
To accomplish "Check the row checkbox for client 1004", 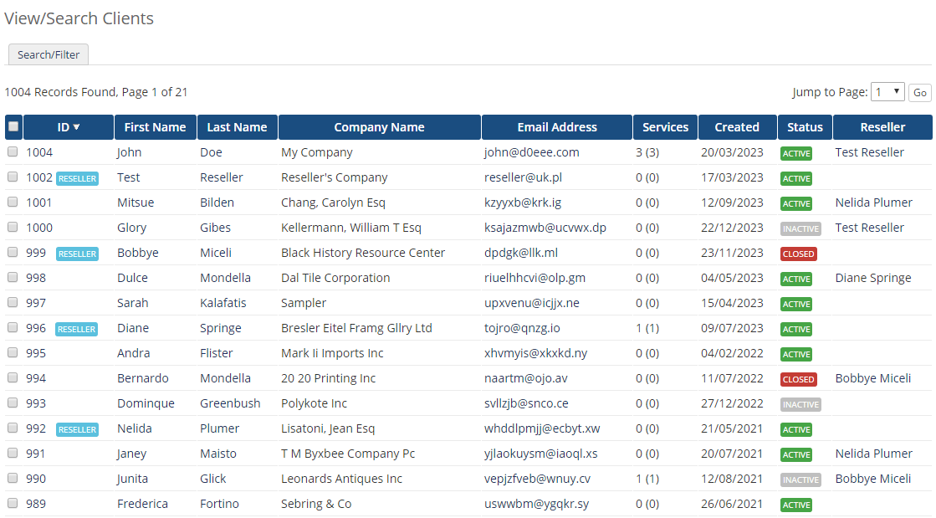I will [x=13, y=151].
